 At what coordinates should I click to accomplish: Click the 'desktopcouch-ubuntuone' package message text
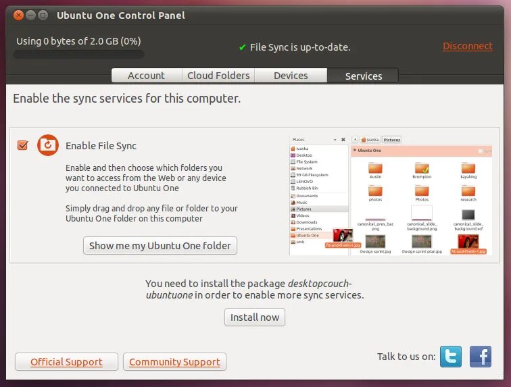click(x=255, y=289)
